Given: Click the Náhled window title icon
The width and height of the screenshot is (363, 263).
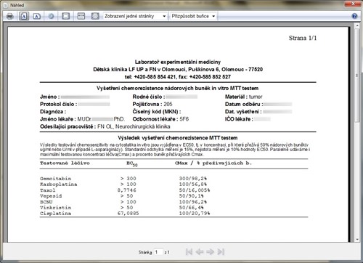Looking at the screenshot, I should click(6, 5).
